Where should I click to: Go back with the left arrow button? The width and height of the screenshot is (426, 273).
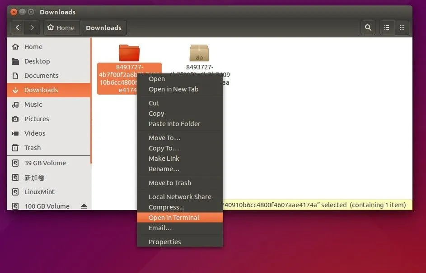coord(18,27)
